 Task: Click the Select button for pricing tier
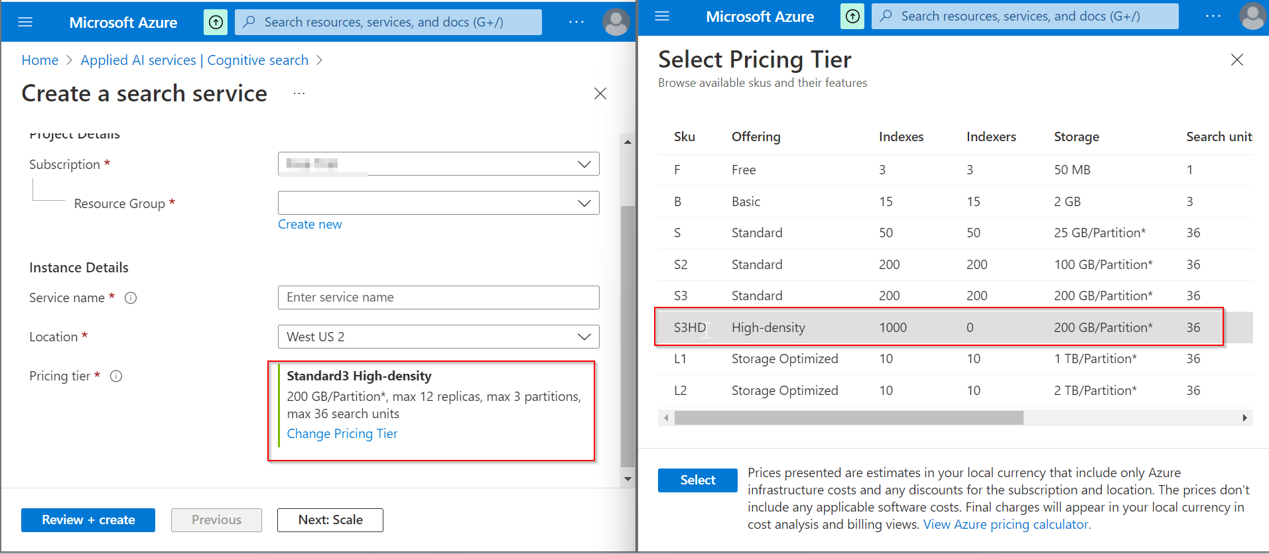click(x=698, y=480)
